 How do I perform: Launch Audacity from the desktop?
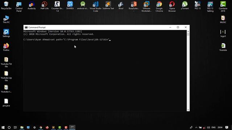coord(32,6)
